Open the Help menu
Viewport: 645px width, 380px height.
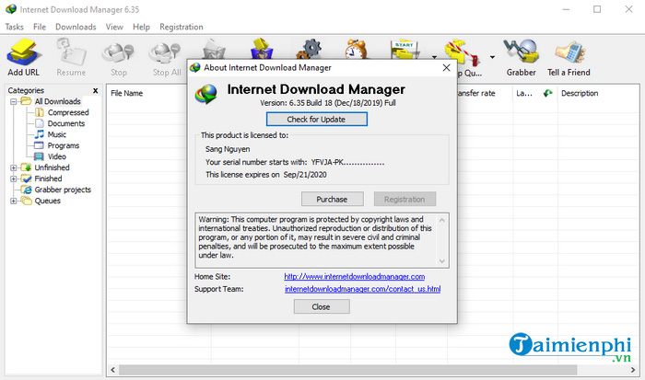[x=141, y=27]
